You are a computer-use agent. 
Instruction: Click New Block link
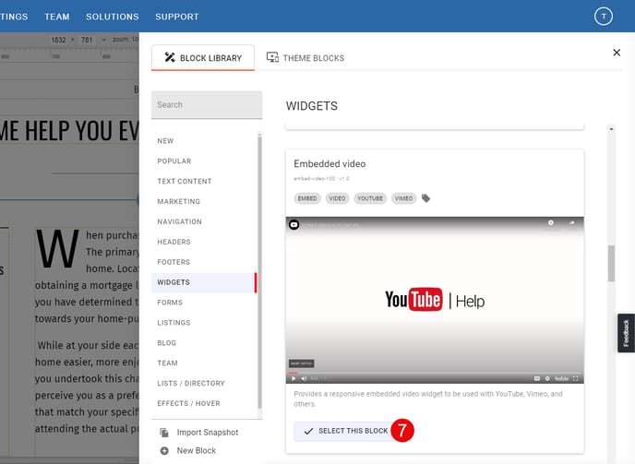coord(196,451)
